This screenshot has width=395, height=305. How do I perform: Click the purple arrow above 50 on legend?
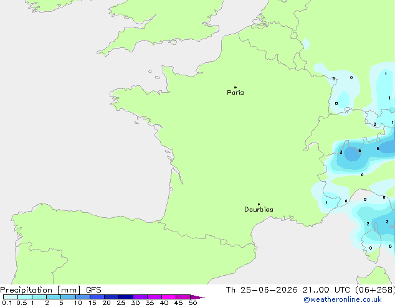[197, 297]
